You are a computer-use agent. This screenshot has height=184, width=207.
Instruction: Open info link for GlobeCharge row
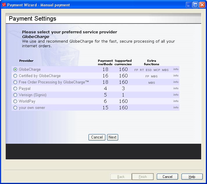click(x=176, y=70)
